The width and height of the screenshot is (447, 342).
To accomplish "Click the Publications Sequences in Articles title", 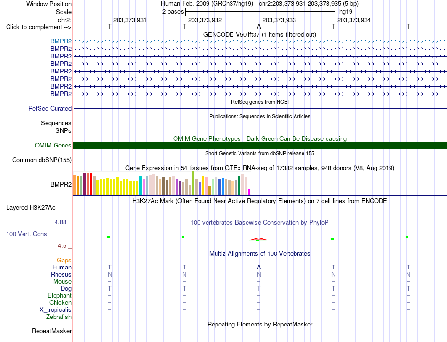I will [259, 116].
